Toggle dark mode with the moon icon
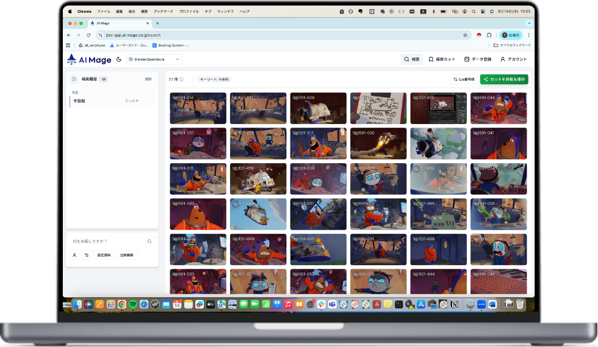Viewport: 598px width, 347px height. [119, 59]
